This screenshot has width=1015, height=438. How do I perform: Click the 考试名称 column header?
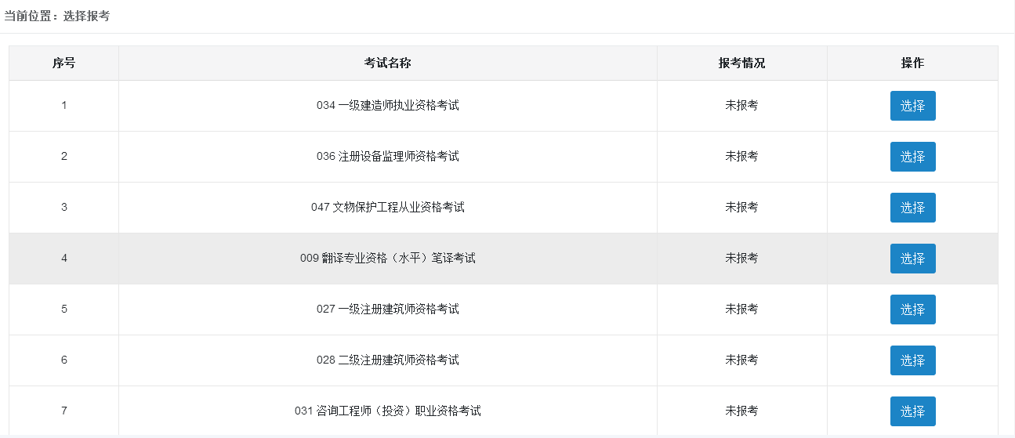pos(387,63)
